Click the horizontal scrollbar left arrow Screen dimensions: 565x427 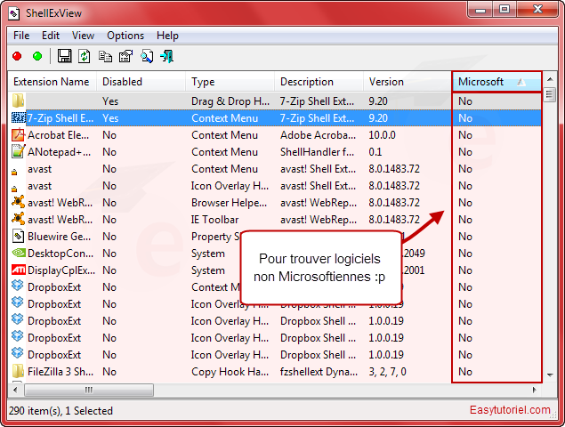tap(15, 390)
